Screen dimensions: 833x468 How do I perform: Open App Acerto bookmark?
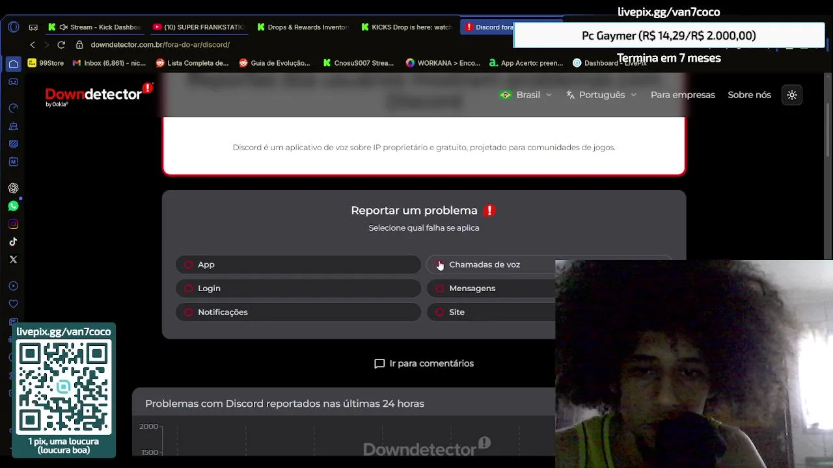click(x=526, y=63)
